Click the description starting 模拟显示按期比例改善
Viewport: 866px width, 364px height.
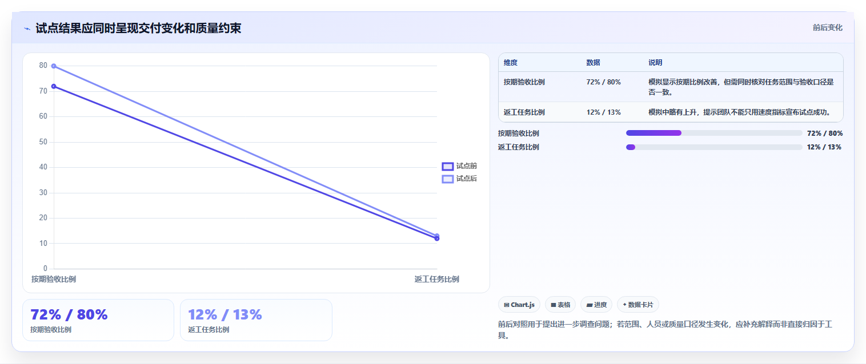pos(741,87)
